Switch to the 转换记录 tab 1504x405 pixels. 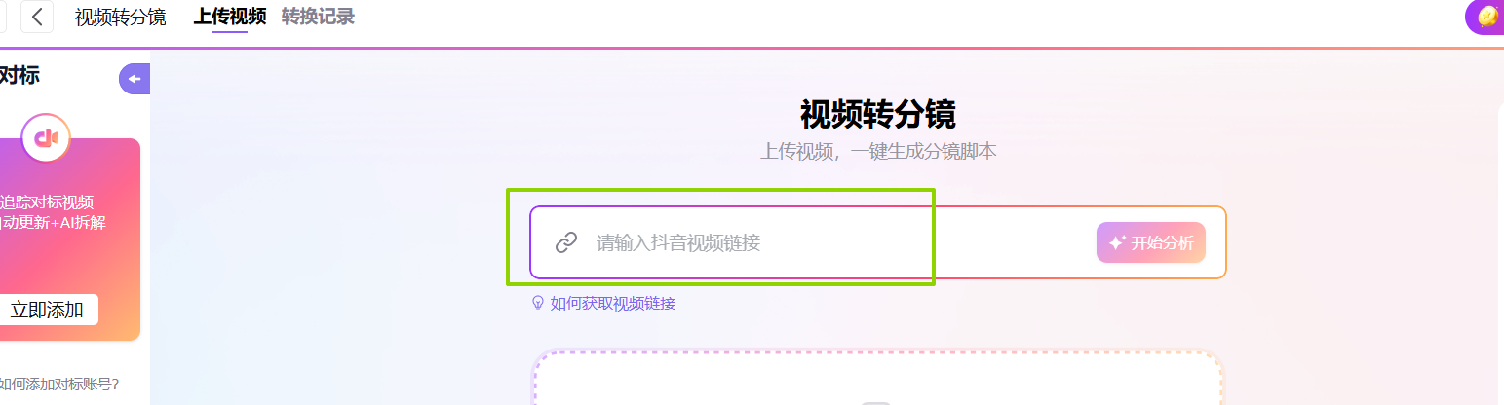[318, 17]
